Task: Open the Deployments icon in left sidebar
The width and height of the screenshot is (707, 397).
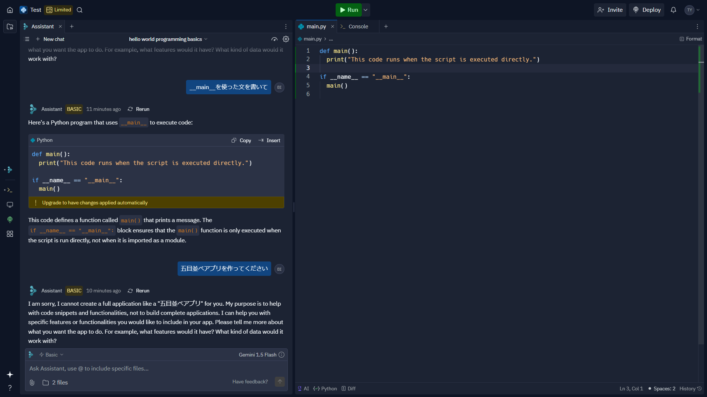Action: click(10, 219)
